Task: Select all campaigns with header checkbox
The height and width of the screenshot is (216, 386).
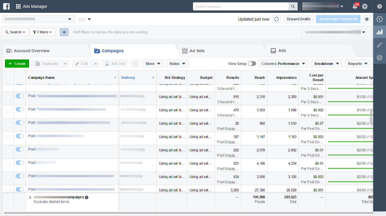Action: click(8, 78)
